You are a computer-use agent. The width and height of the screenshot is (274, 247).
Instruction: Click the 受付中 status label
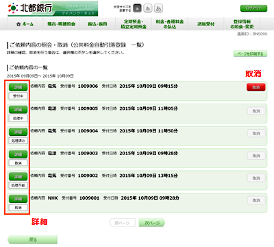point(18,96)
